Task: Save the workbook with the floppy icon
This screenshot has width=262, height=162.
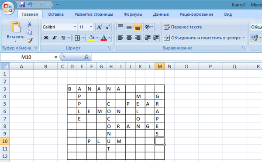Action: (x=22, y=4)
